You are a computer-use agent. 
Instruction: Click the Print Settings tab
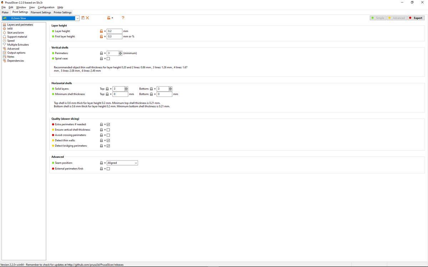click(x=20, y=12)
